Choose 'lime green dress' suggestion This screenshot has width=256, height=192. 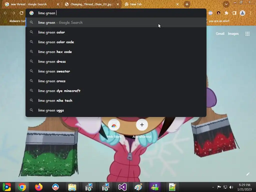point(116,61)
